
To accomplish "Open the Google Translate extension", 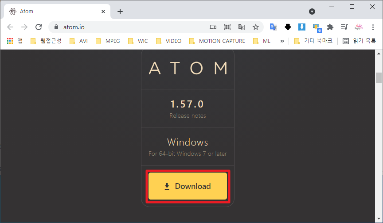I will click(274, 27).
